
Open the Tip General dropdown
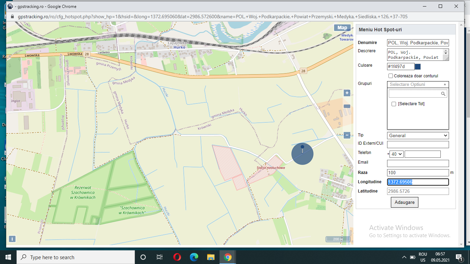[418, 135]
